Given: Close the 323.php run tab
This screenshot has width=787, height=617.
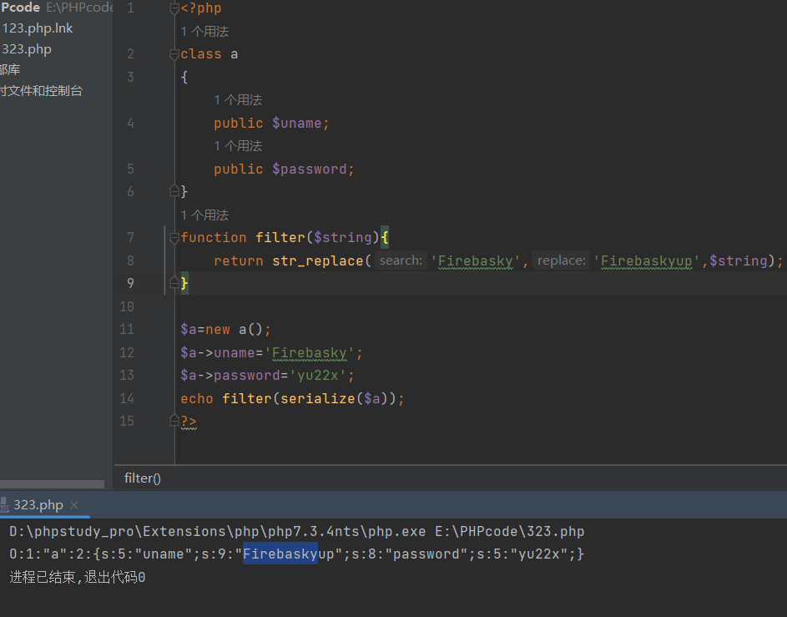Looking at the screenshot, I should [x=74, y=505].
